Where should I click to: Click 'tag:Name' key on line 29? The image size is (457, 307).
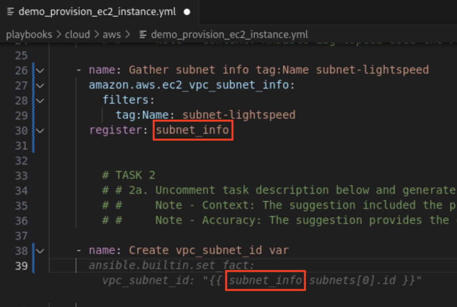click(142, 115)
